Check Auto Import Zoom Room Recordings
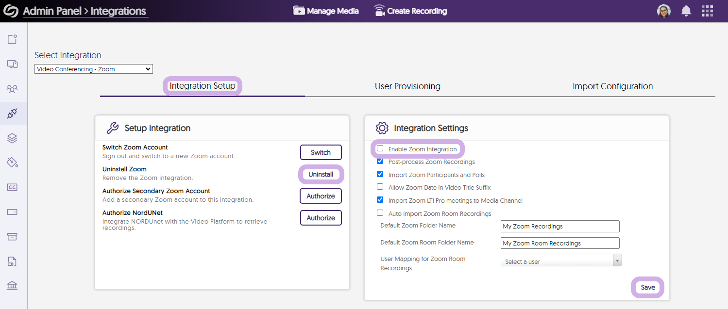The width and height of the screenshot is (728, 309). pyautogui.click(x=380, y=213)
